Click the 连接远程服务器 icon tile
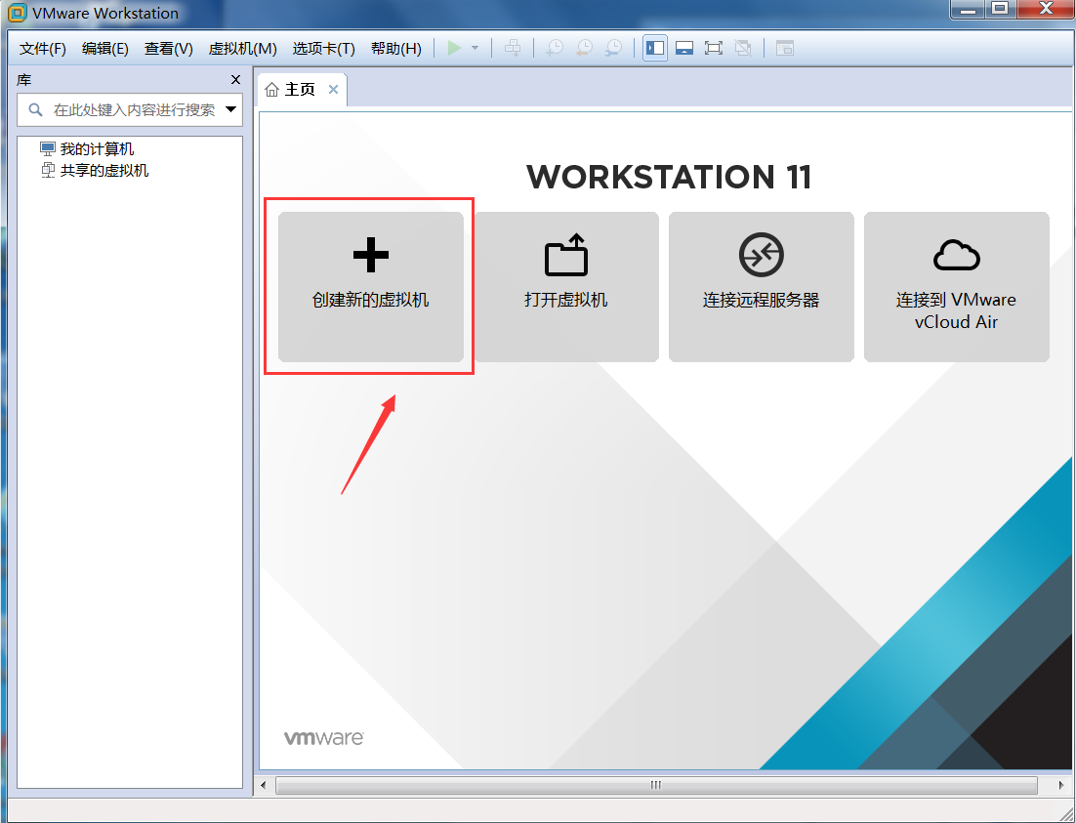 click(x=761, y=287)
